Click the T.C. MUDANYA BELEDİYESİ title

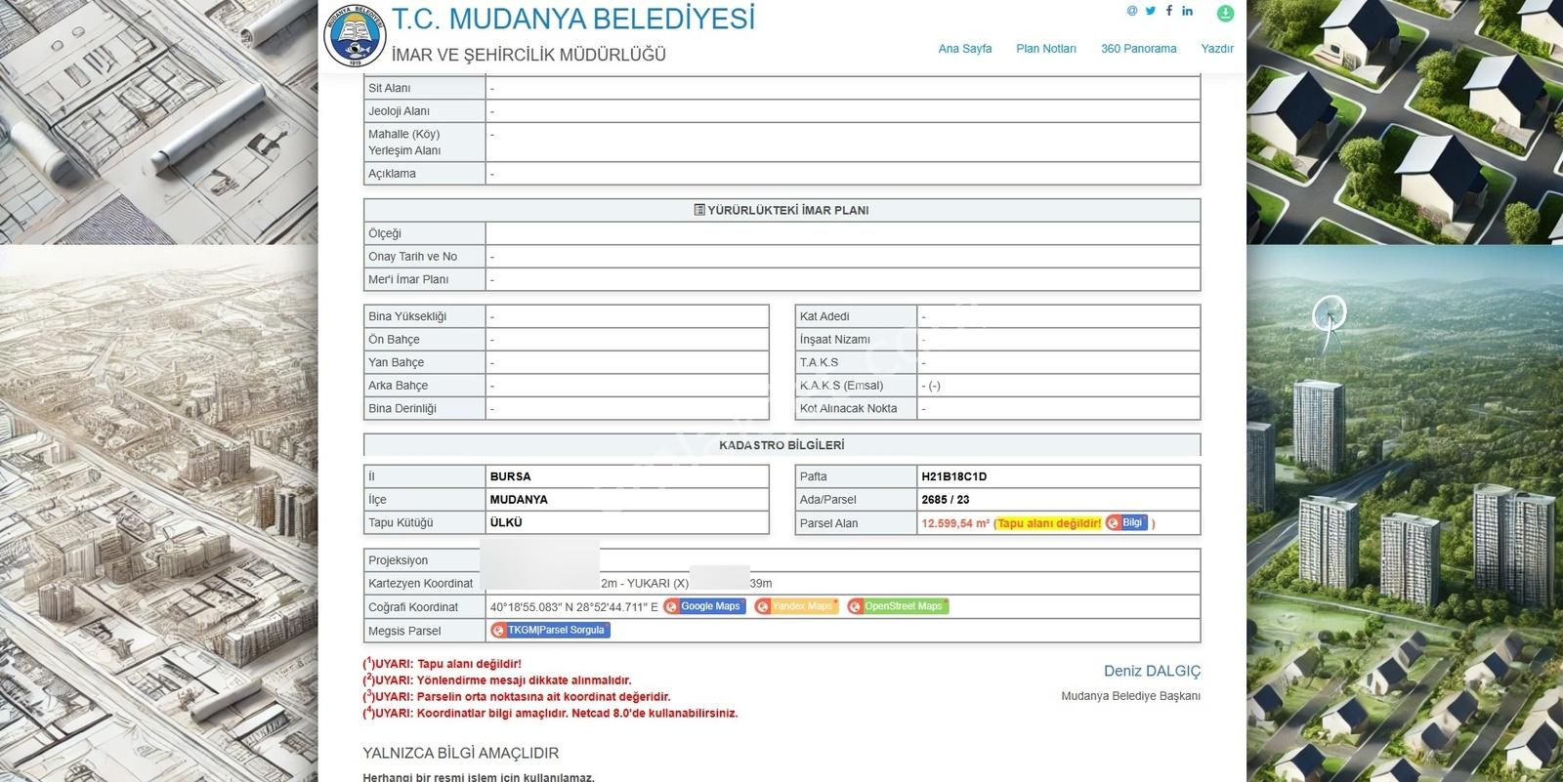coord(573,20)
